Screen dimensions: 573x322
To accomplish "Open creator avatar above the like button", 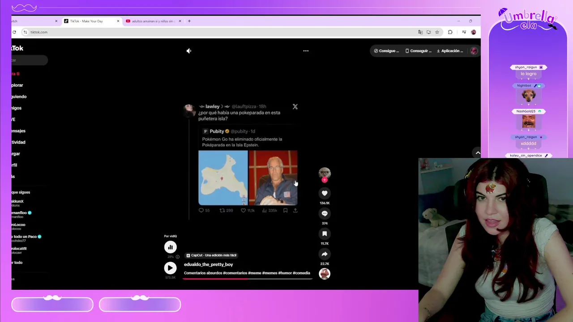I will click(x=325, y=173).
